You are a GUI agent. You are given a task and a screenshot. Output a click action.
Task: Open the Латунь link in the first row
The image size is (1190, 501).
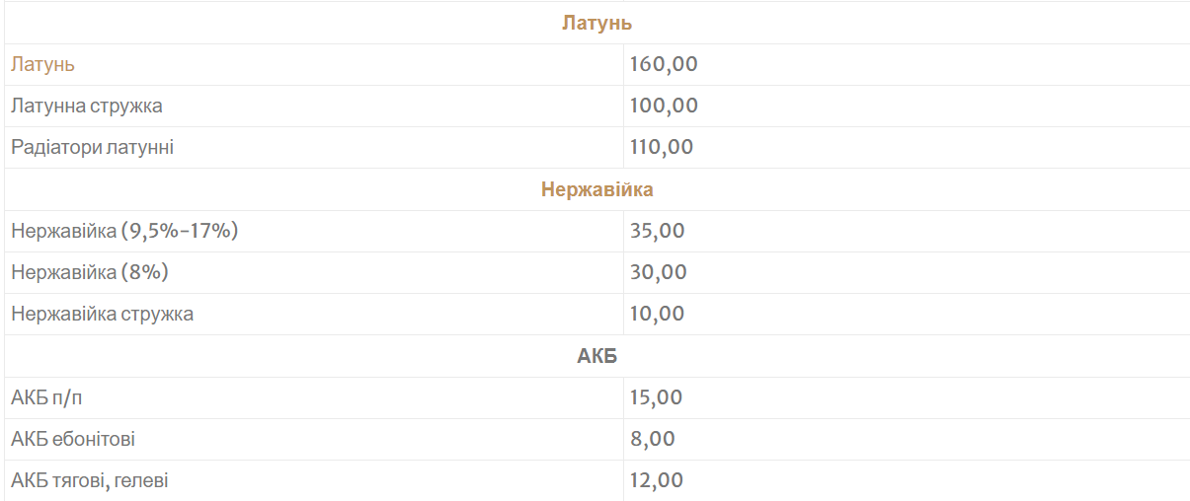[43, 65]
